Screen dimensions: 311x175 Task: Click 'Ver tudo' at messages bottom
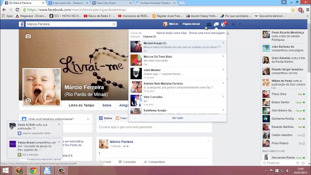[177, 118]
